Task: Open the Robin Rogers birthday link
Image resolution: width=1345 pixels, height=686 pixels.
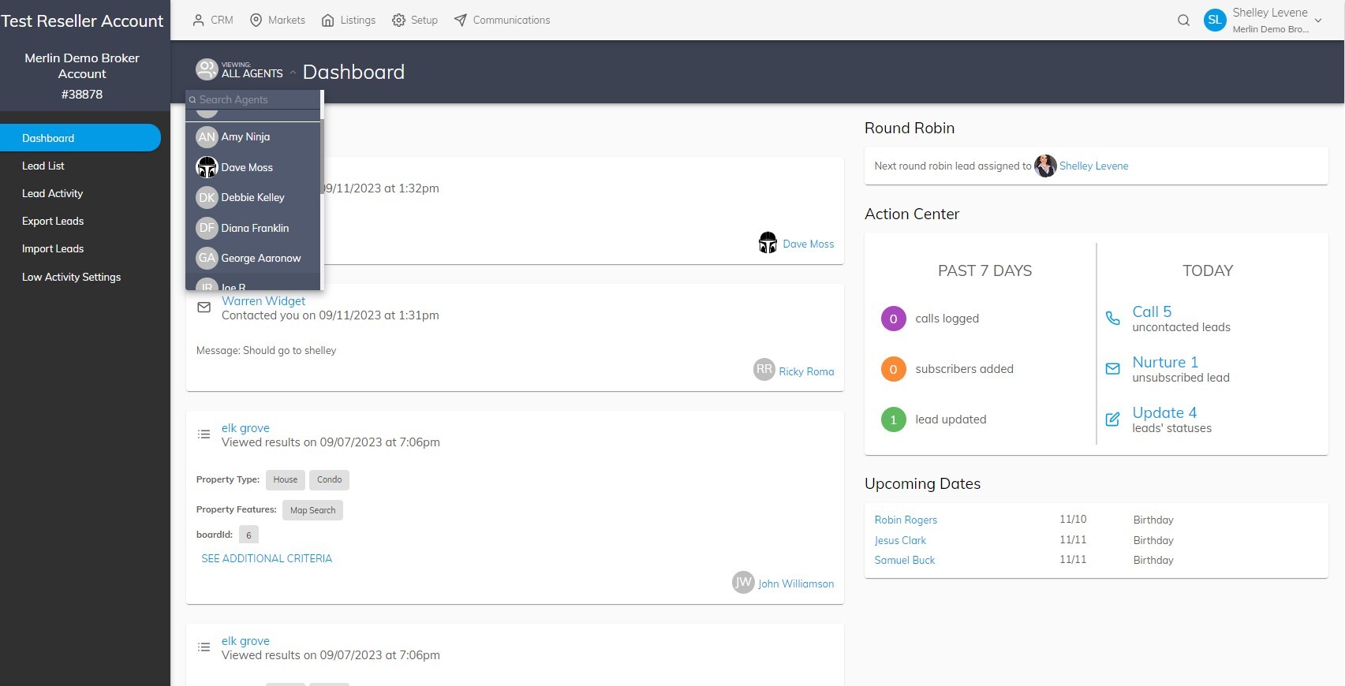Action: pos(906,520)
